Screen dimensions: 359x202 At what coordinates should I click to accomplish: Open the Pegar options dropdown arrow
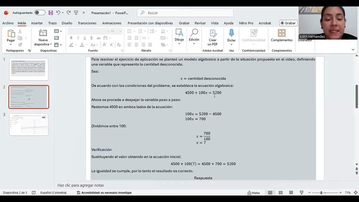(11, 44)
